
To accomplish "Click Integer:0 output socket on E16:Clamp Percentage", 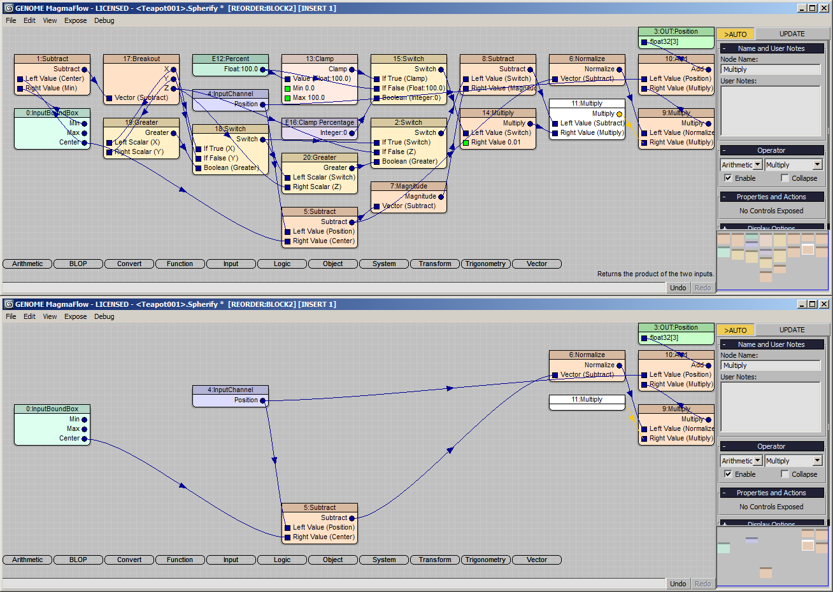I will (x=352, y=133).
